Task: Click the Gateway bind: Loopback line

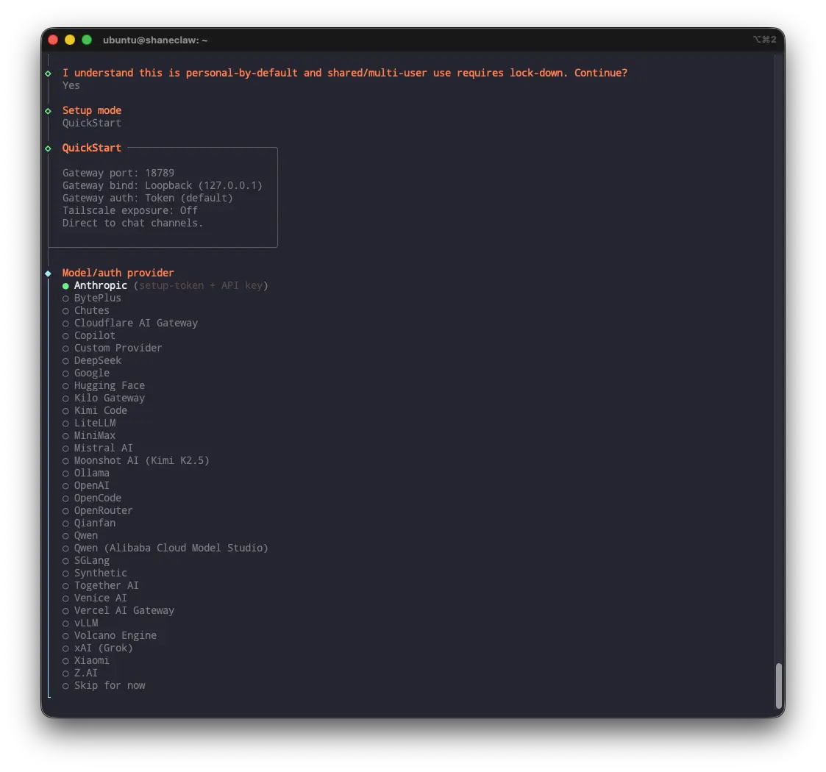Action: 163,185
